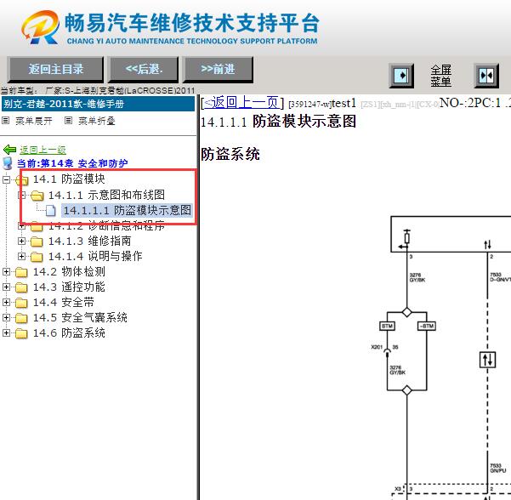Click the 14.1.3 维修指南 folder icon
511x500 pixels.
point(37,241)
